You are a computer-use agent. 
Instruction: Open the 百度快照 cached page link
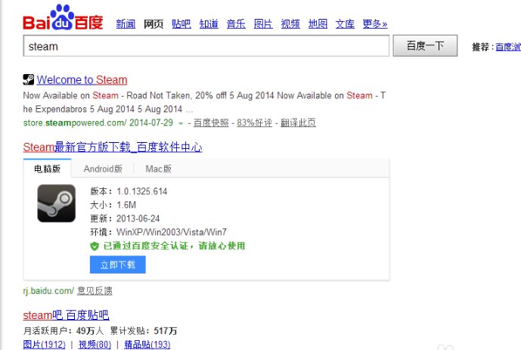pos(211,123)
